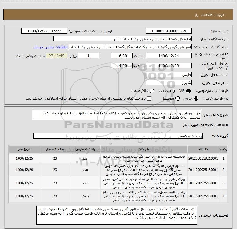Click the buyer organization name field

[123, 39]
